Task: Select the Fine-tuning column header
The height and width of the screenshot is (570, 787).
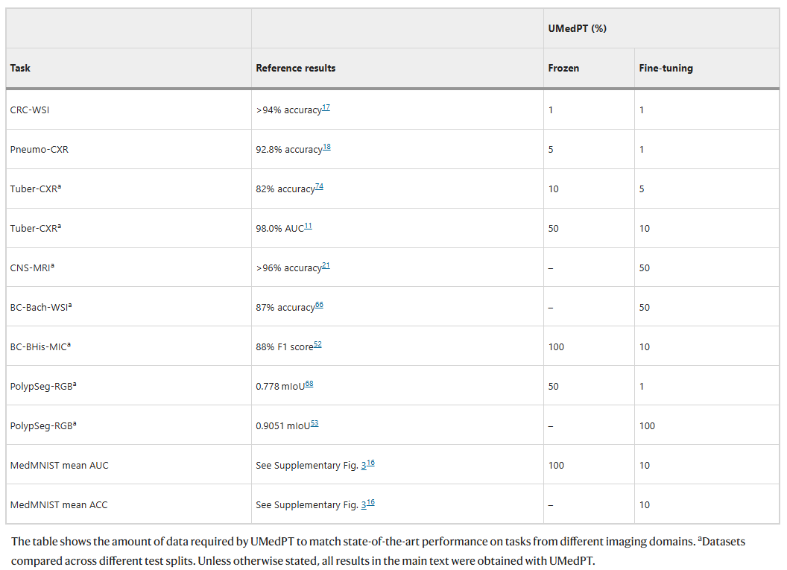Action: [666, 68]
